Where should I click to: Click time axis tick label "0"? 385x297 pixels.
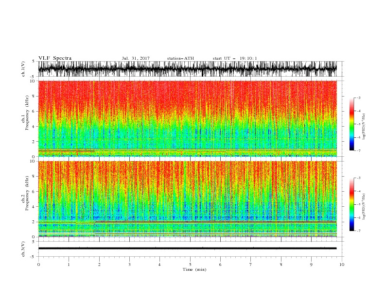pyautogui.click(x=38, y=264)
